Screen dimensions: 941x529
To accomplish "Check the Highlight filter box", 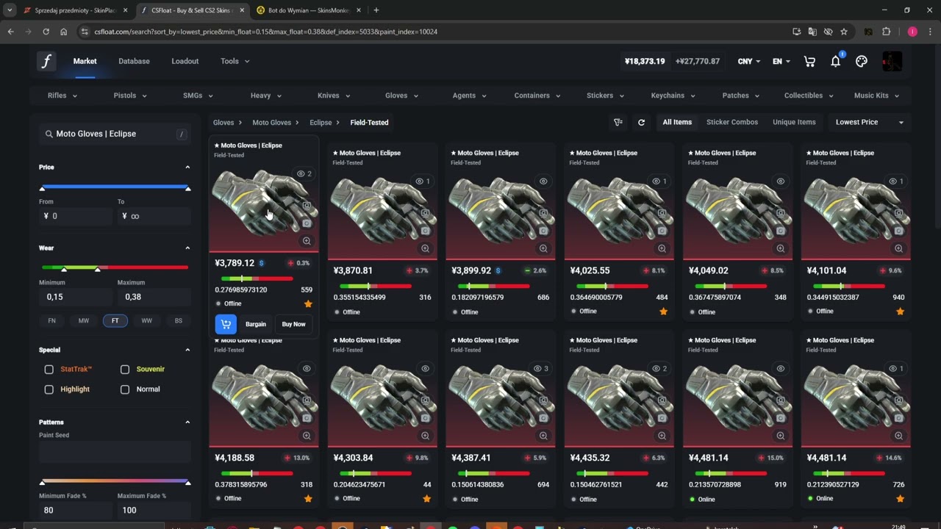I will (49, 389).
